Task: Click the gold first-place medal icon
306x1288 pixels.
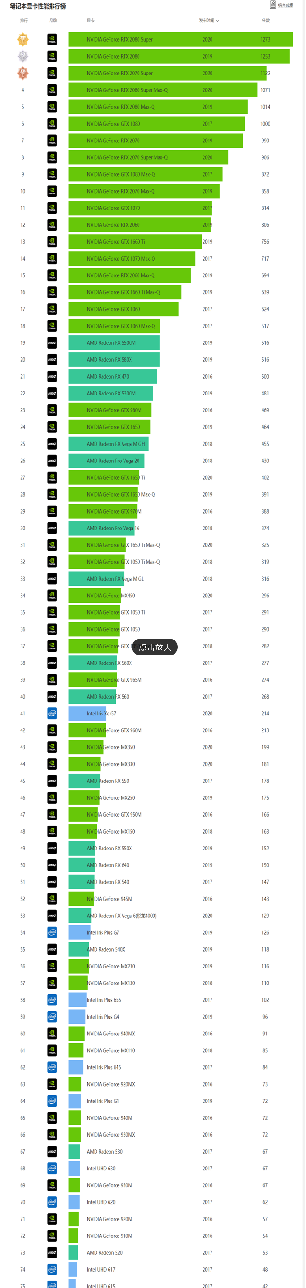Action: [23, 39]
